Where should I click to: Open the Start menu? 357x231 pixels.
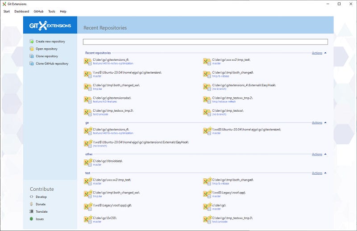click(7, 12)
